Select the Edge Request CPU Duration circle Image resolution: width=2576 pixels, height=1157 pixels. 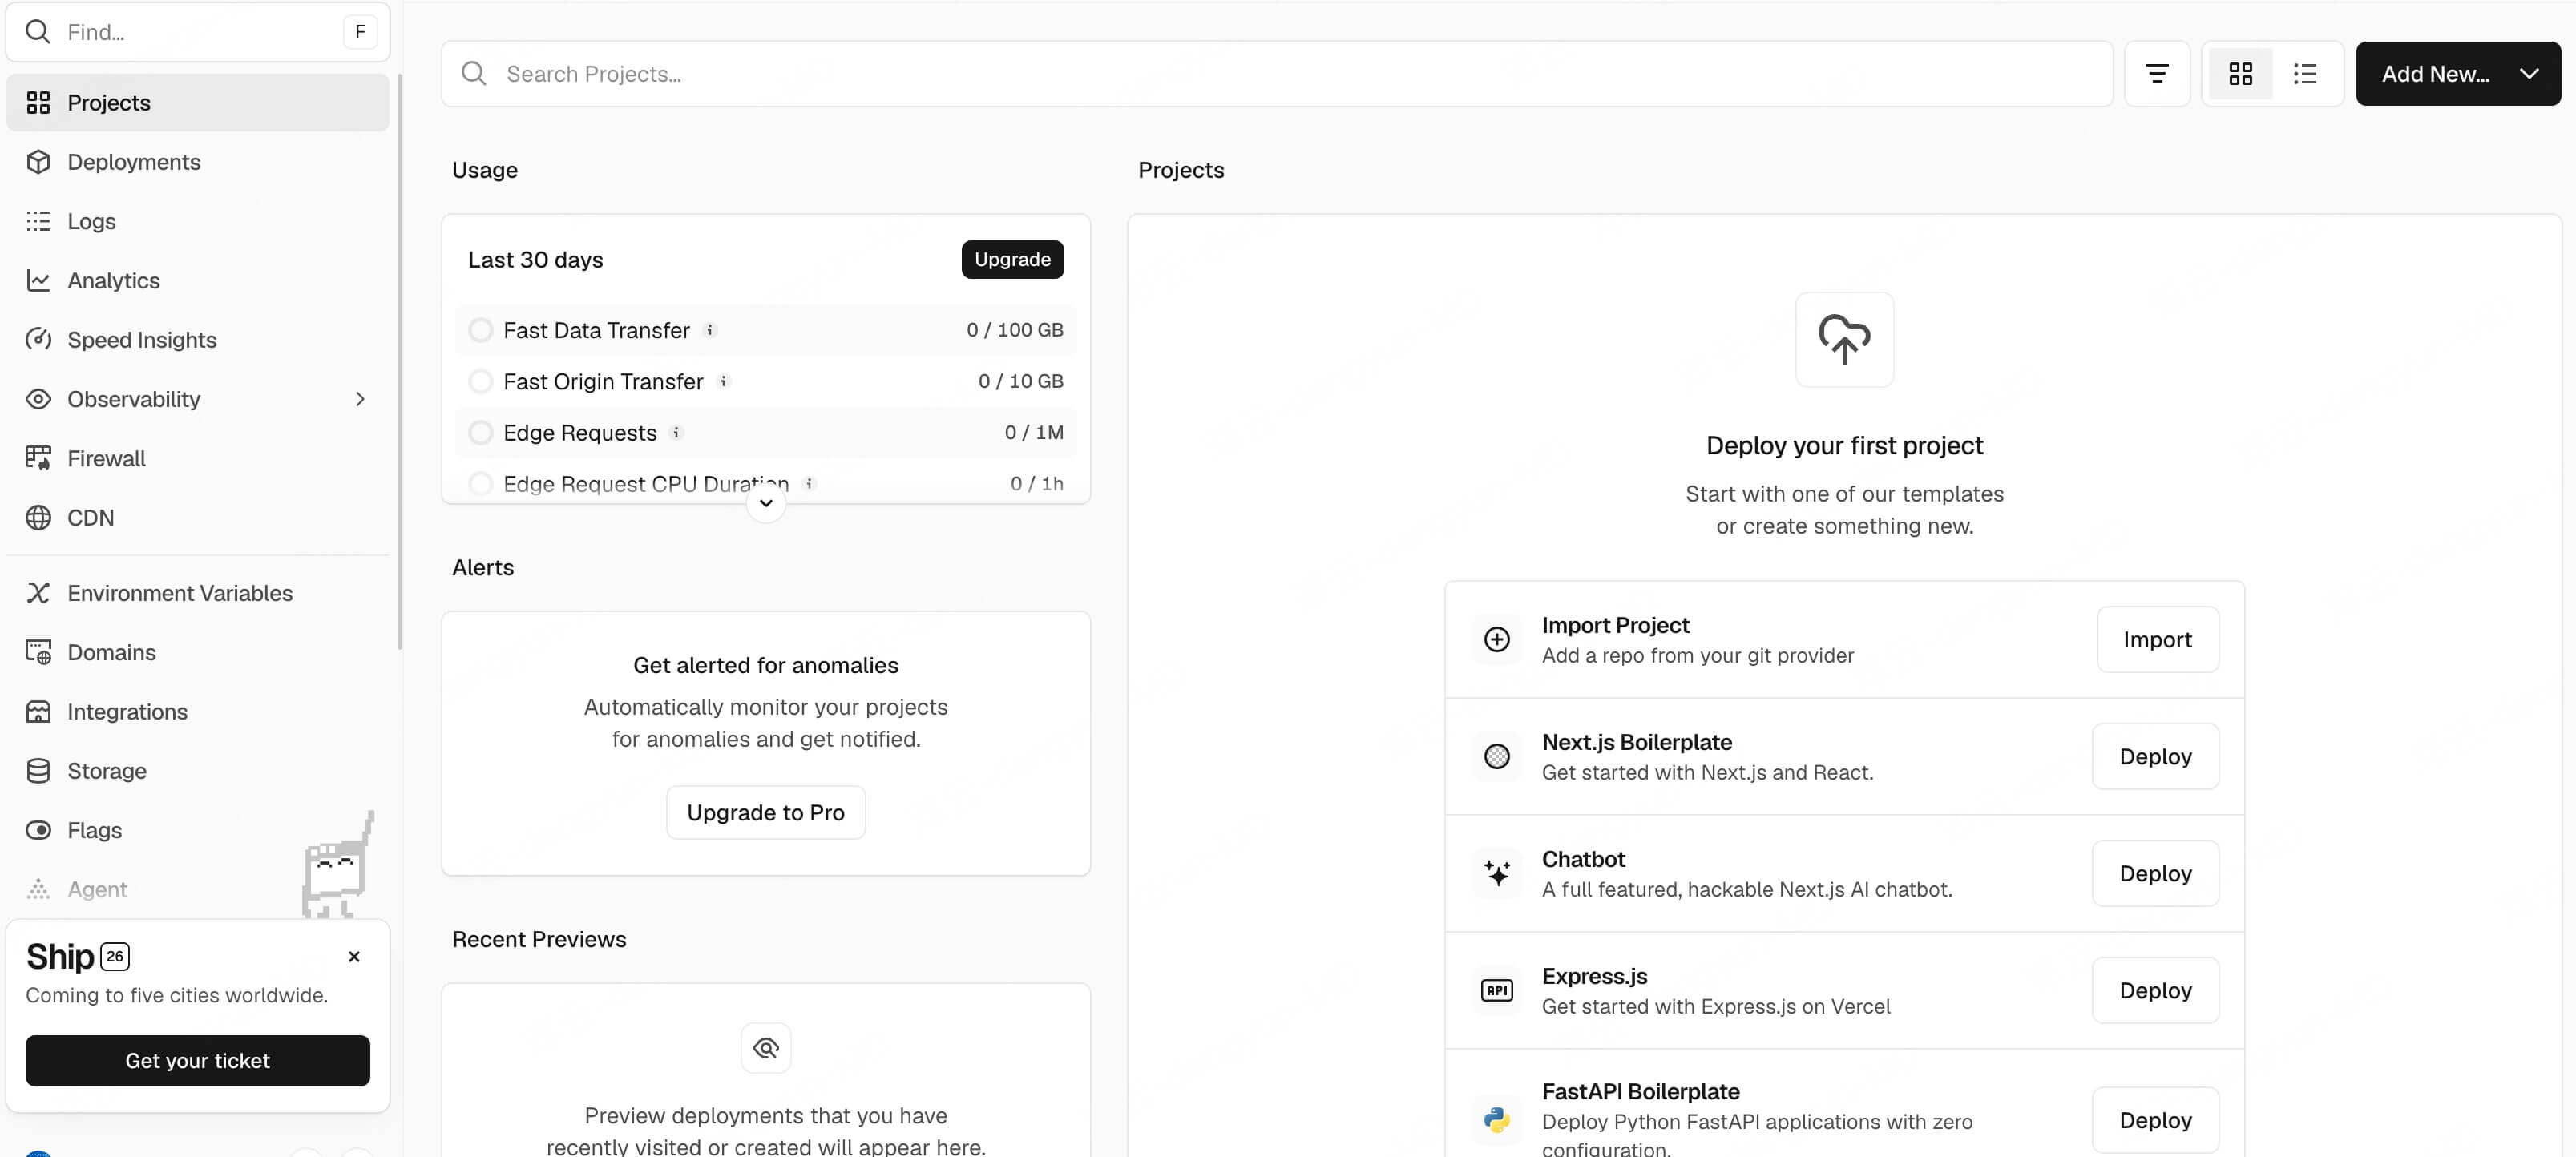tap(481, 484)
